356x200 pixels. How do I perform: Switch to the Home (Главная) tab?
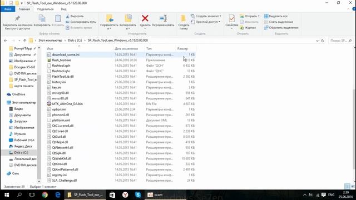coord(24,9)
